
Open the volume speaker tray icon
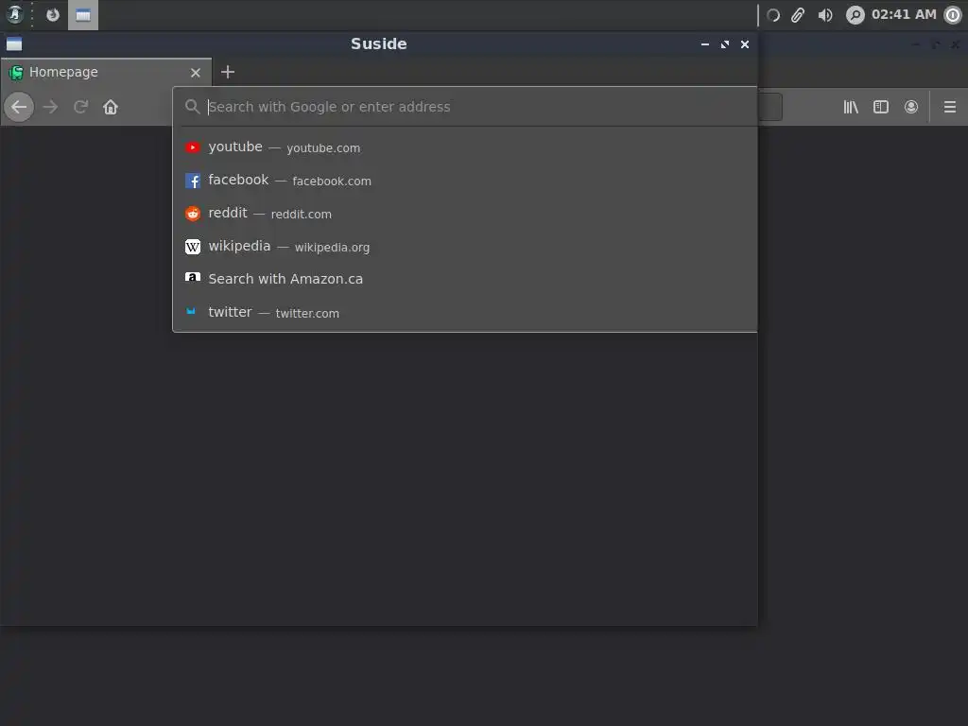coord(825,15)
